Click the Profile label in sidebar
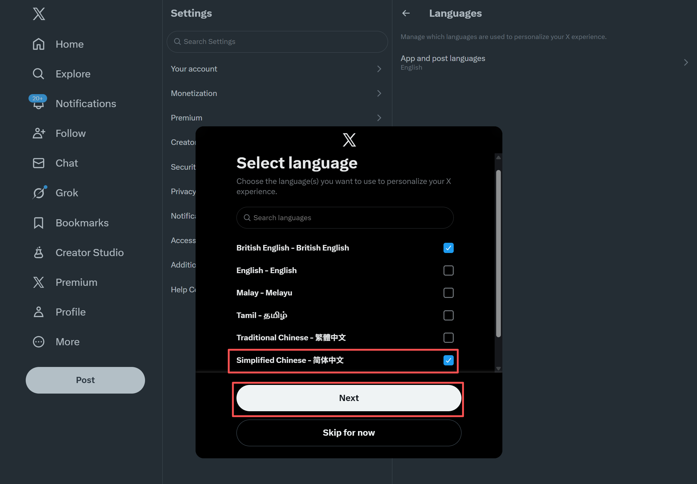 tap(71, 312)
